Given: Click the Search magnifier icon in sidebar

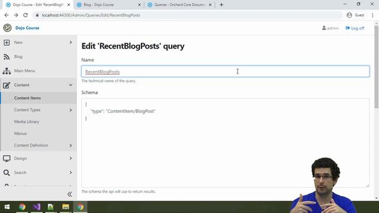Looking at the screenshot, I should pos(7,173).
